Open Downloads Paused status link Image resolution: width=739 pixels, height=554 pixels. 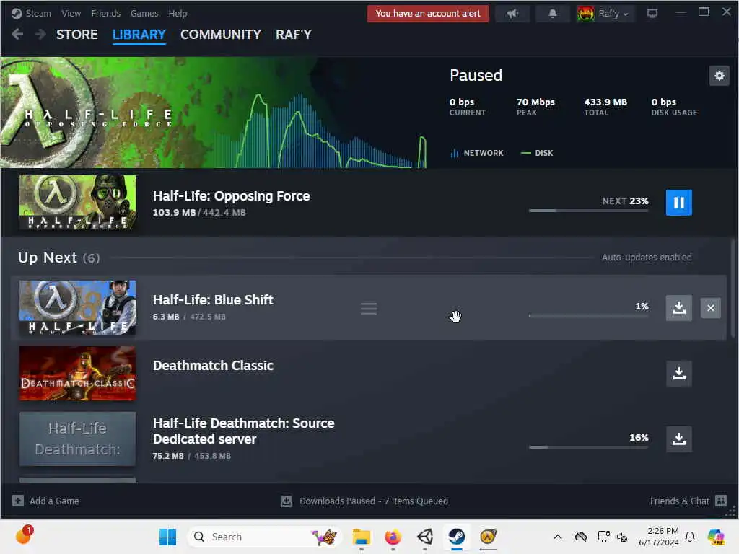click(374, 501)
